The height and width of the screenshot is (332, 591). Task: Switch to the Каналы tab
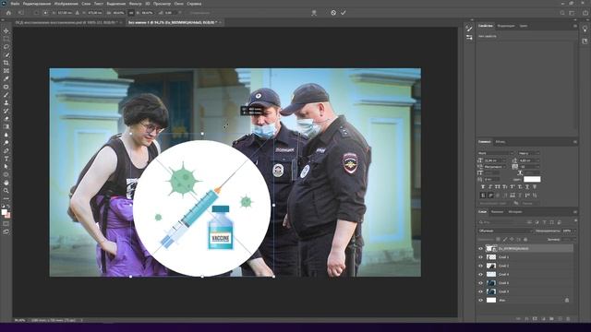point(497,212)
